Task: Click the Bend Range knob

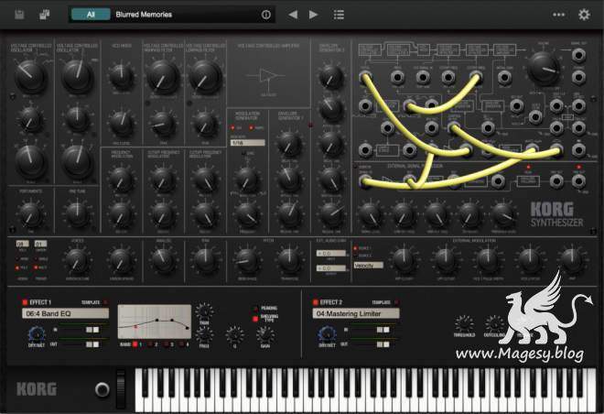Action: click(247, 260)
